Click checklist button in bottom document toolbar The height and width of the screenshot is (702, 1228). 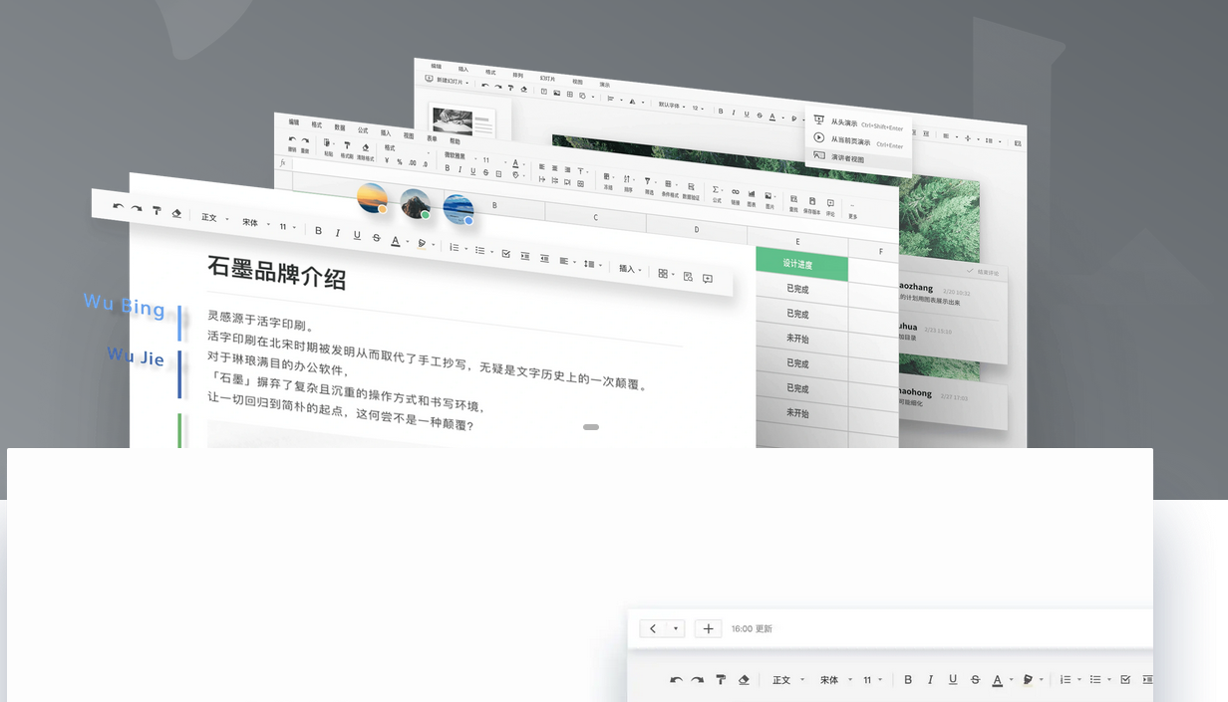(x=1125, y=679)
